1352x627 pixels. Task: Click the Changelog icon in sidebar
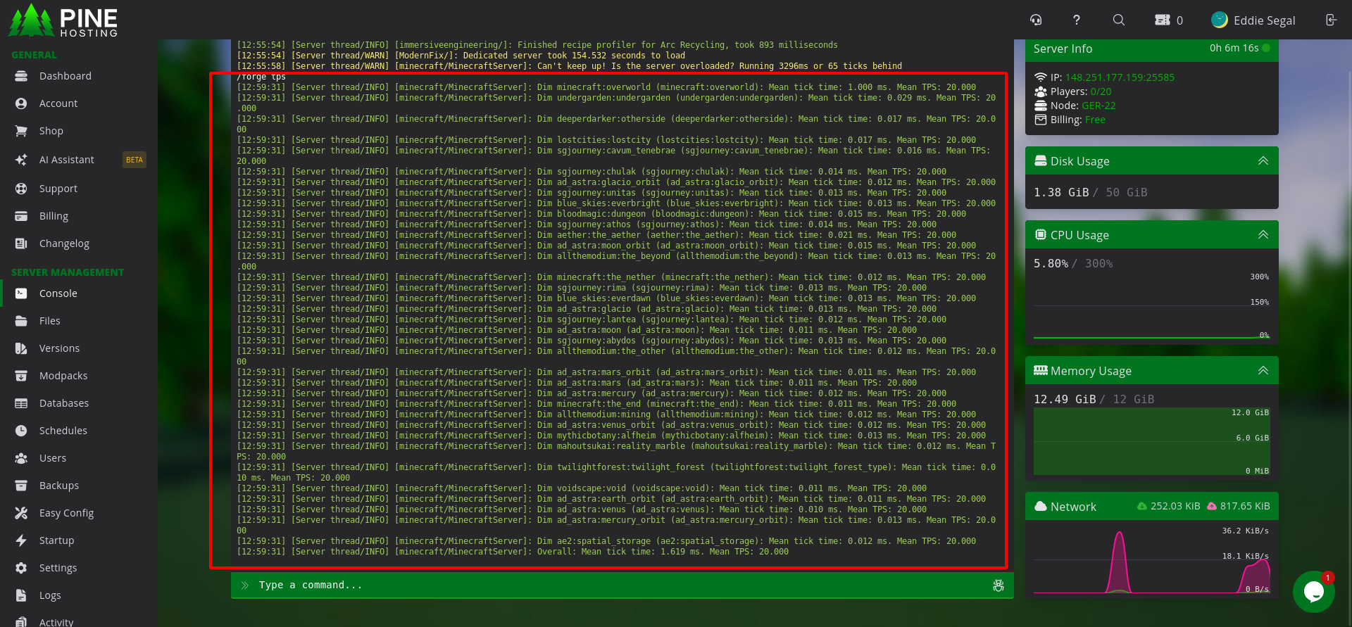[x=21, y=243]
